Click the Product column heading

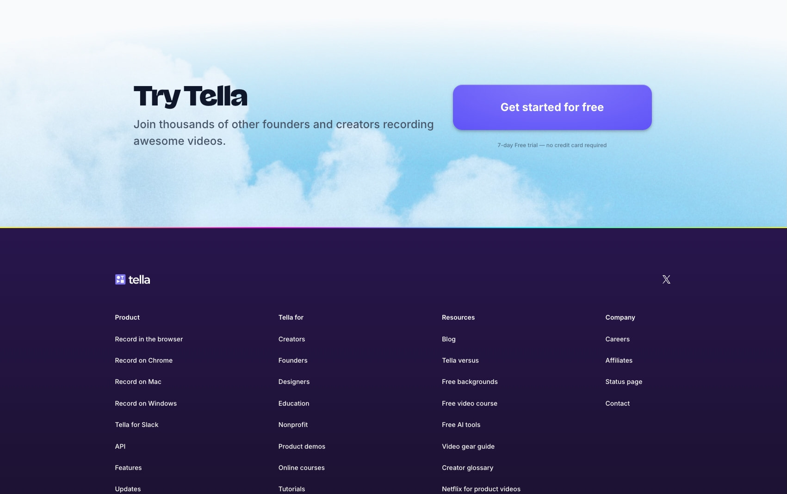click(127, 317)
